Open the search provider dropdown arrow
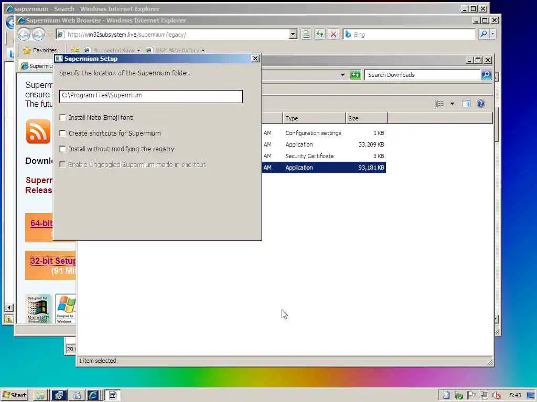The width and height of the screenshot is (537, 402). click(492, 34)
